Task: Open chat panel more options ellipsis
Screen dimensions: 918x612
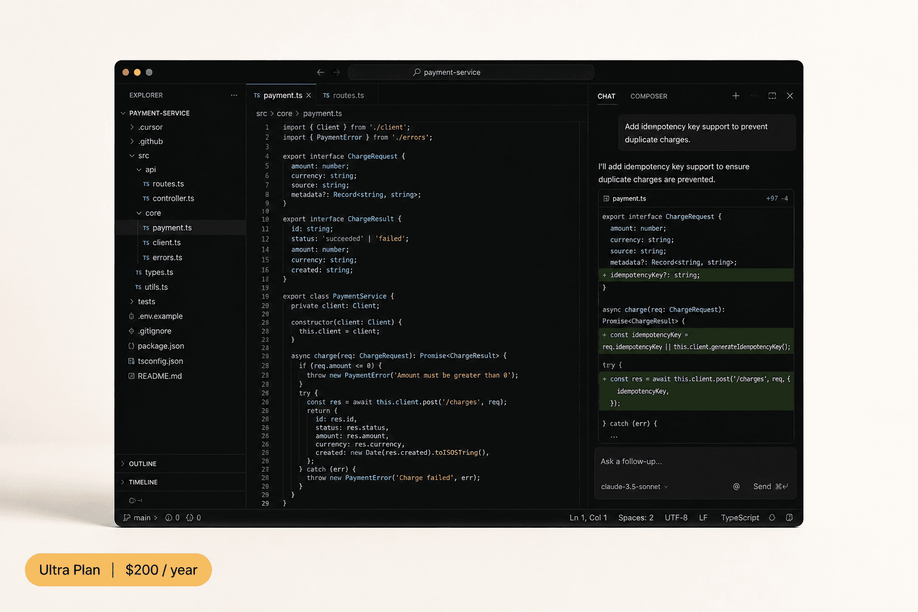Action: (x=754, y=96)
